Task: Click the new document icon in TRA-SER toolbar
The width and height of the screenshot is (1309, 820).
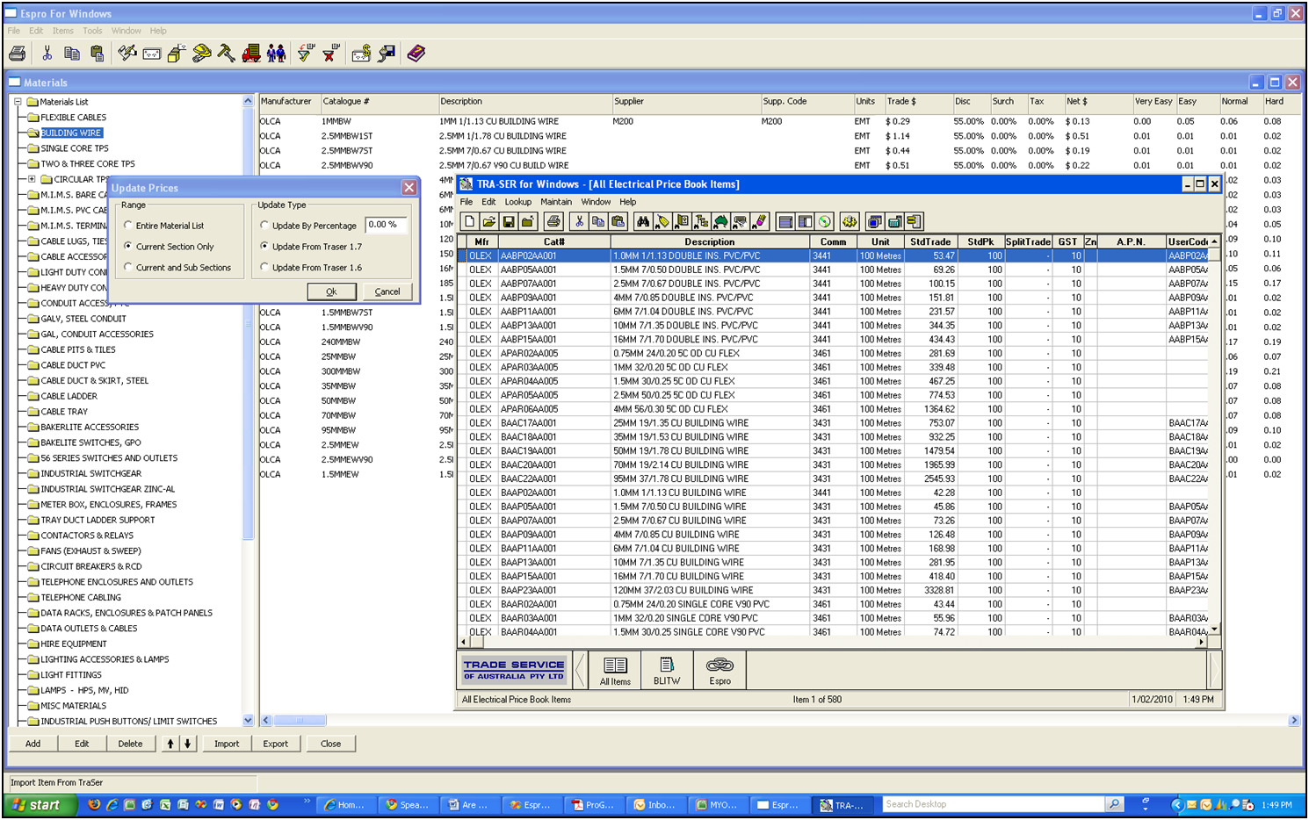Action: tap(469, 221)
